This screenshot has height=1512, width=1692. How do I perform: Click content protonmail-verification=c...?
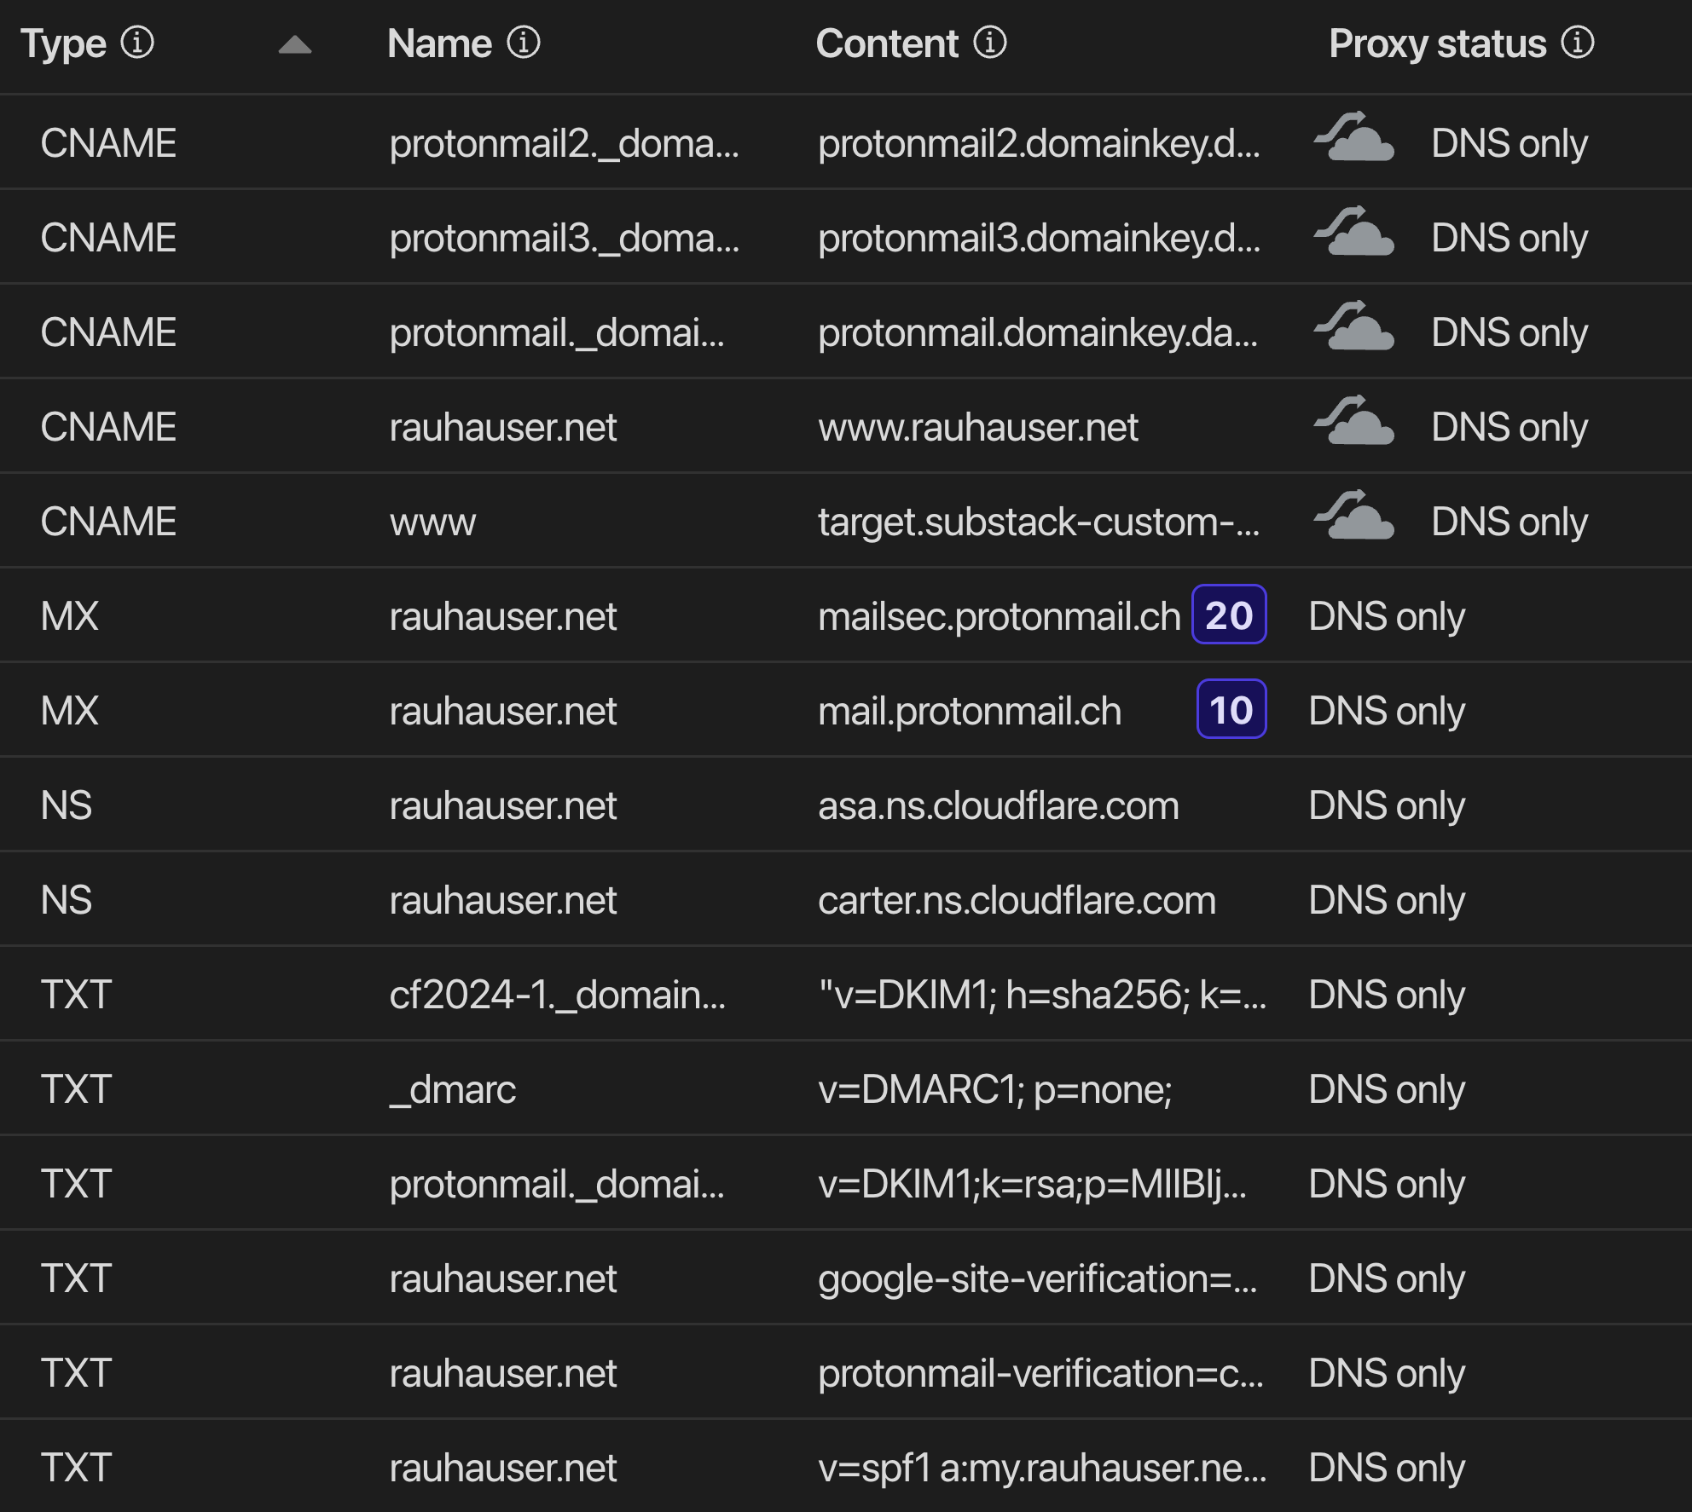click(x=1040, y=1373)
